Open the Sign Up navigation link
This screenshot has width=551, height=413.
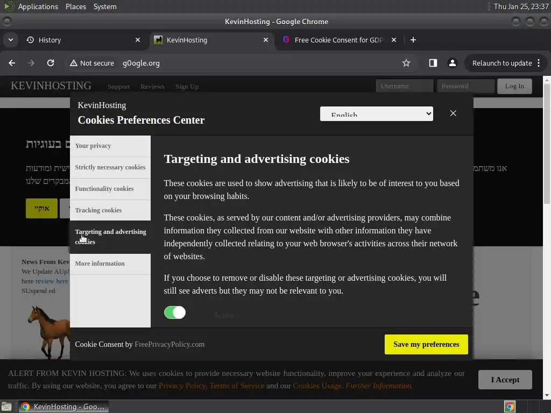coord(187,87)
